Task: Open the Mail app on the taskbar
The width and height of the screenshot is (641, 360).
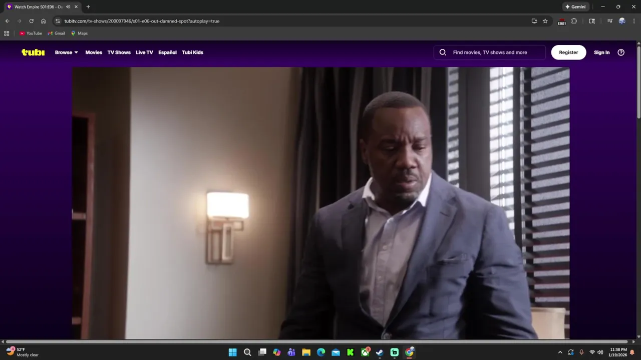Action: pos(336,352)
